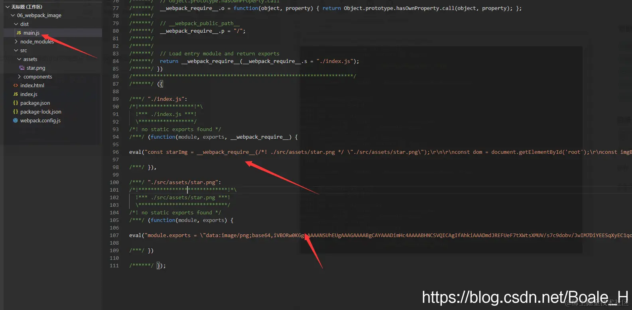The width and height of the screenshot is (632, 310).
Task: Click "./src/assets/star.png" comment banner line 102
Action: coord(183,198)
